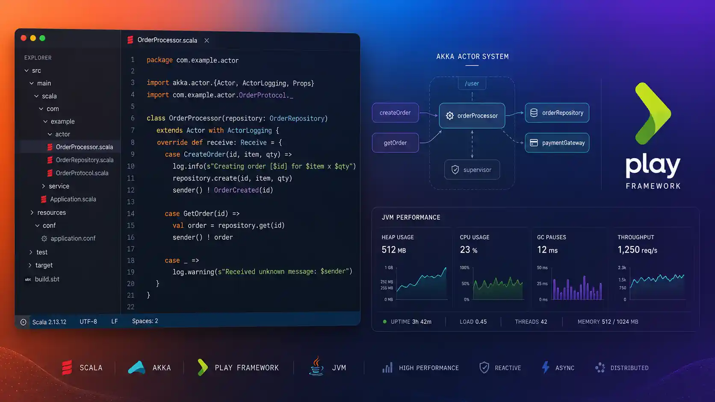Collapse the actor folder
Image resolution: width=715 pixels, height=402 pixels.
[x=50, y=134]
